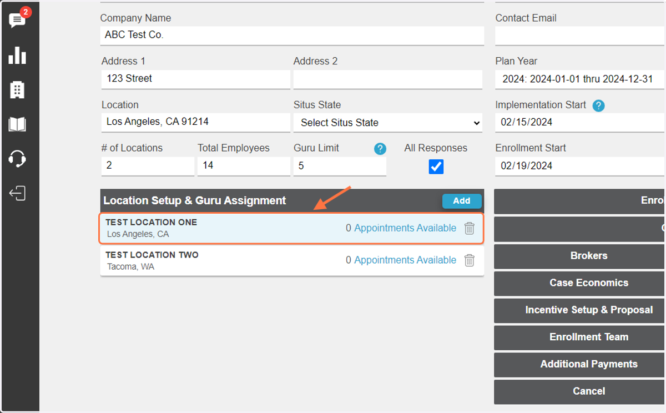Open Appointments Available link for Location One

pyautogui.click(x=405, y=228)
